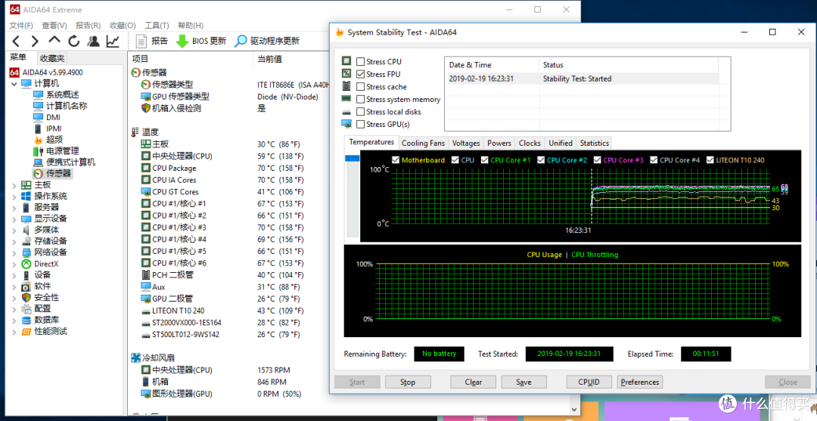Screen dimensions: 817x421
Task: Click the Up arrow toolbar icon
Action: point(54,40)
